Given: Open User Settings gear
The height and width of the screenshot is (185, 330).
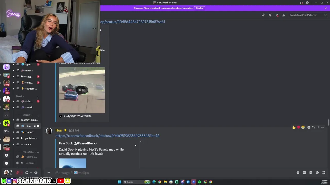Looking at the screenshot, I should [x=36, y=173].
